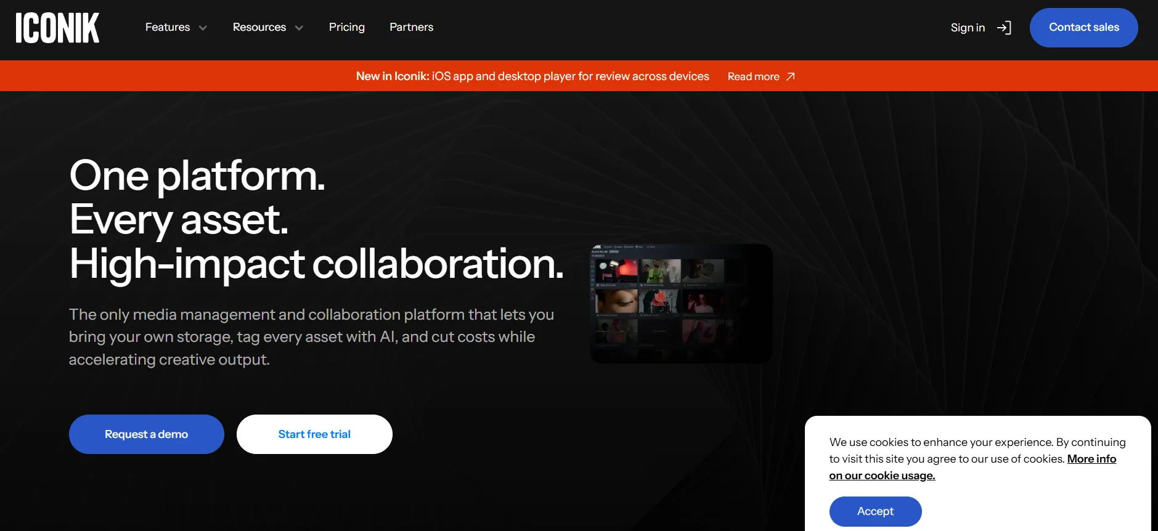The height and width of the screenshot is (531, 1158).
Task: Open the Resources menu label
Action: (259, 27)
